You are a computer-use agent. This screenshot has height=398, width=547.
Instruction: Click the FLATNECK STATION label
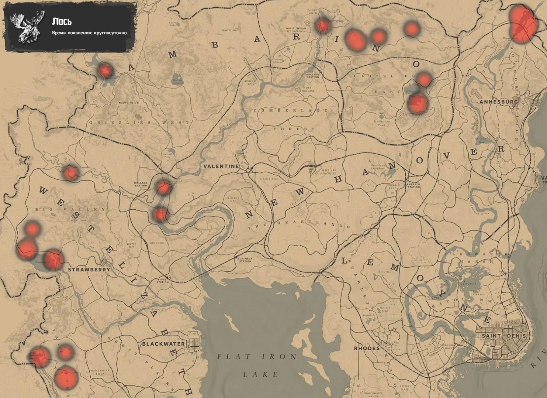[245, 260]
